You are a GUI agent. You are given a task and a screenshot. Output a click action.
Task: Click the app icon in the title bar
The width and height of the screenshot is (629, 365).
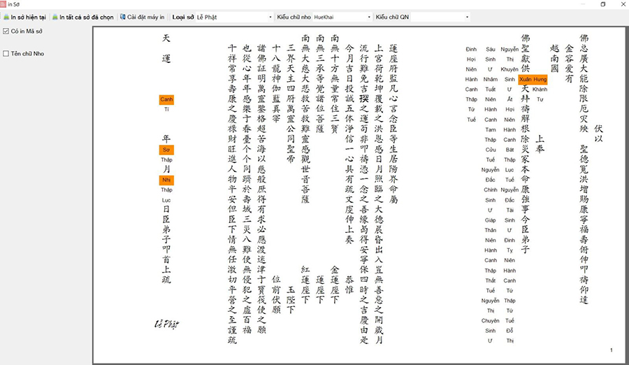pyautogui.click(x=3, y=4)
